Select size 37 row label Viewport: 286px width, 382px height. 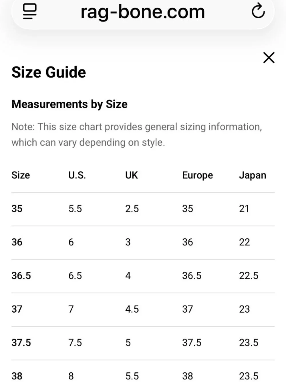(x=17, y=309)
